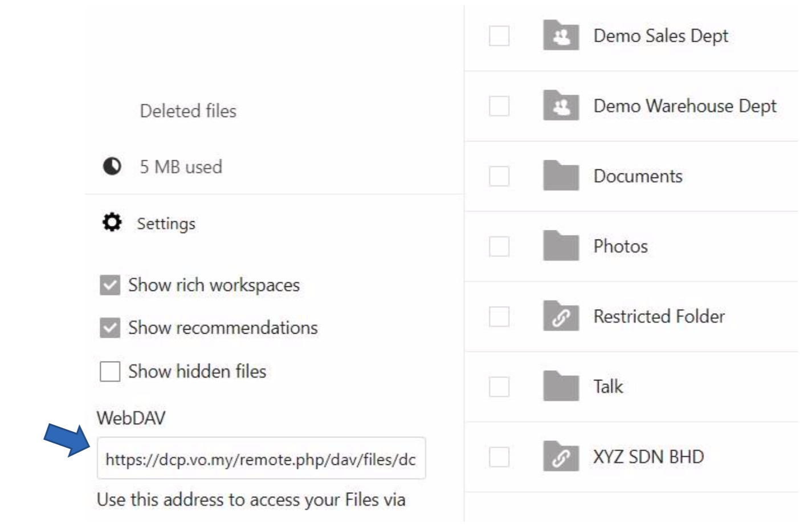
Task: Uncheck Show recommendations option
Action: [110, 328]
